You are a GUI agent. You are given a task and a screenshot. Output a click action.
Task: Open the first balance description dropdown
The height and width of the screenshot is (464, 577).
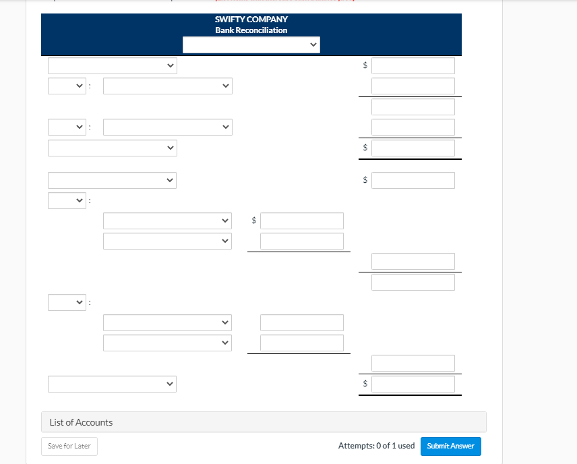(x=112, y=65)
